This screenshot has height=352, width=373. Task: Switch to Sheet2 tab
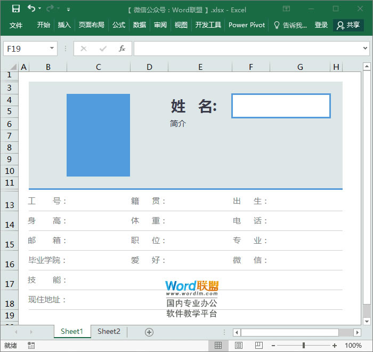point(109,331)
